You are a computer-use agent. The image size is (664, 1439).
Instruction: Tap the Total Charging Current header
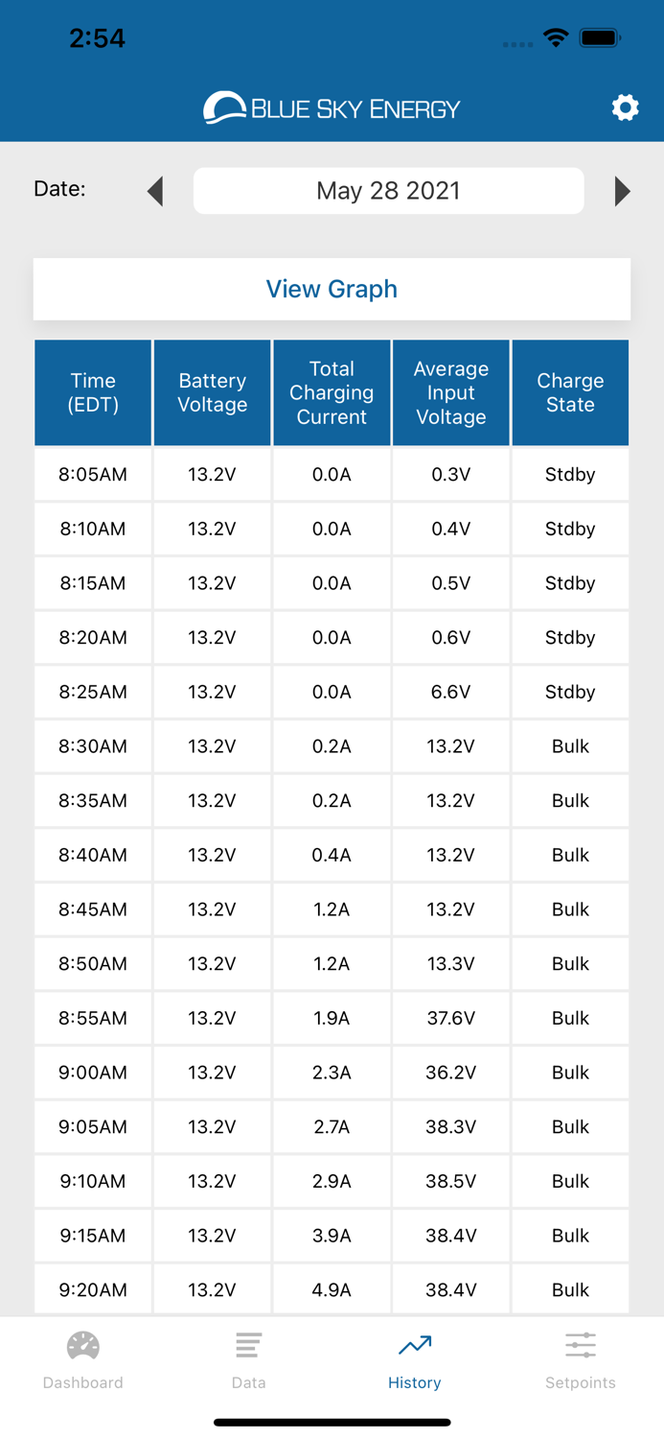point(332,392)
